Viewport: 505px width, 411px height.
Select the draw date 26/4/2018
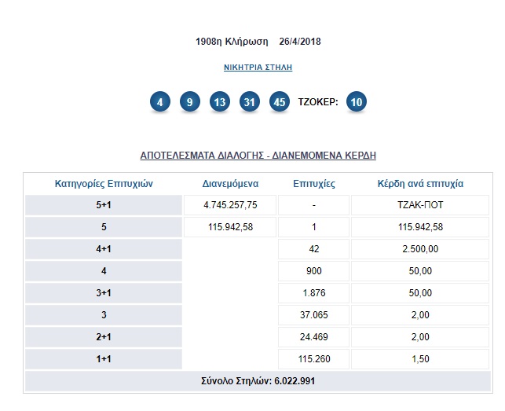click(300, 42)
